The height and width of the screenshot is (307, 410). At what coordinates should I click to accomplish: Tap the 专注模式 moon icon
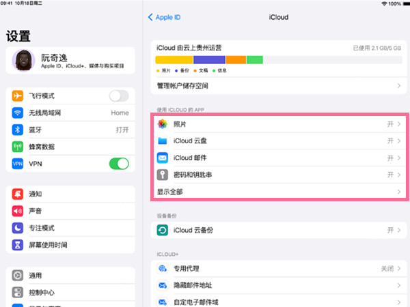click(18, 228)
